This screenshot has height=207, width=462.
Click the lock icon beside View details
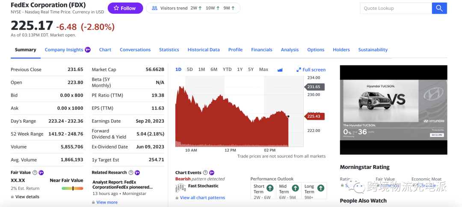(12, 197)
